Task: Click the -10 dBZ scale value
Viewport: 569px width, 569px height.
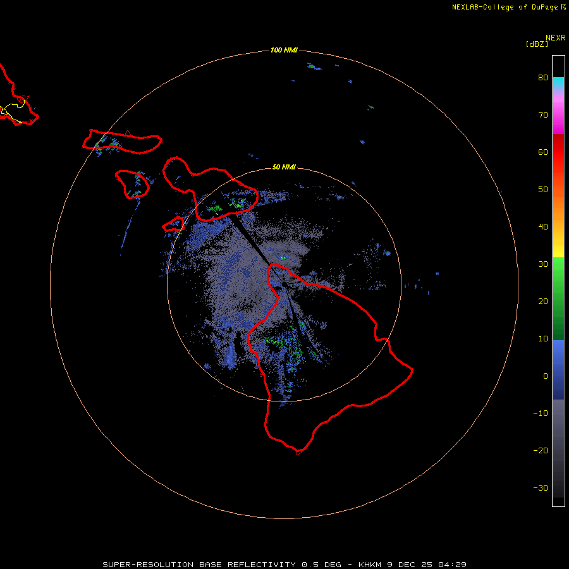Action: coord(541,413)
